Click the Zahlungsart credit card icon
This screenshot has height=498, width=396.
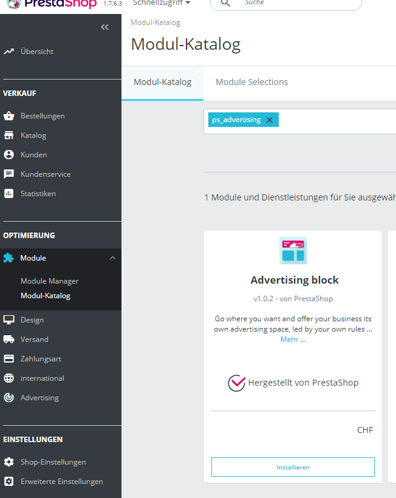pyautogui.click(x=9, y=358)
